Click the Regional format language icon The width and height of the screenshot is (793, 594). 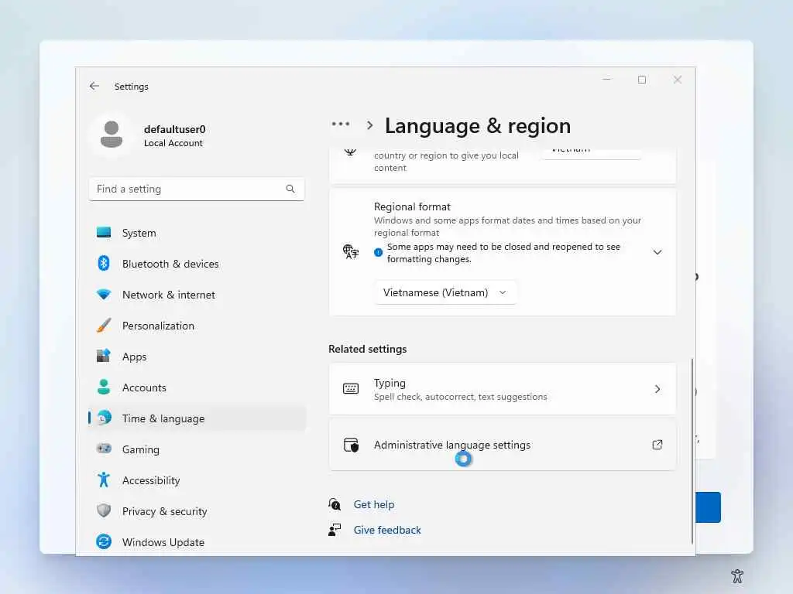[351, 251]
